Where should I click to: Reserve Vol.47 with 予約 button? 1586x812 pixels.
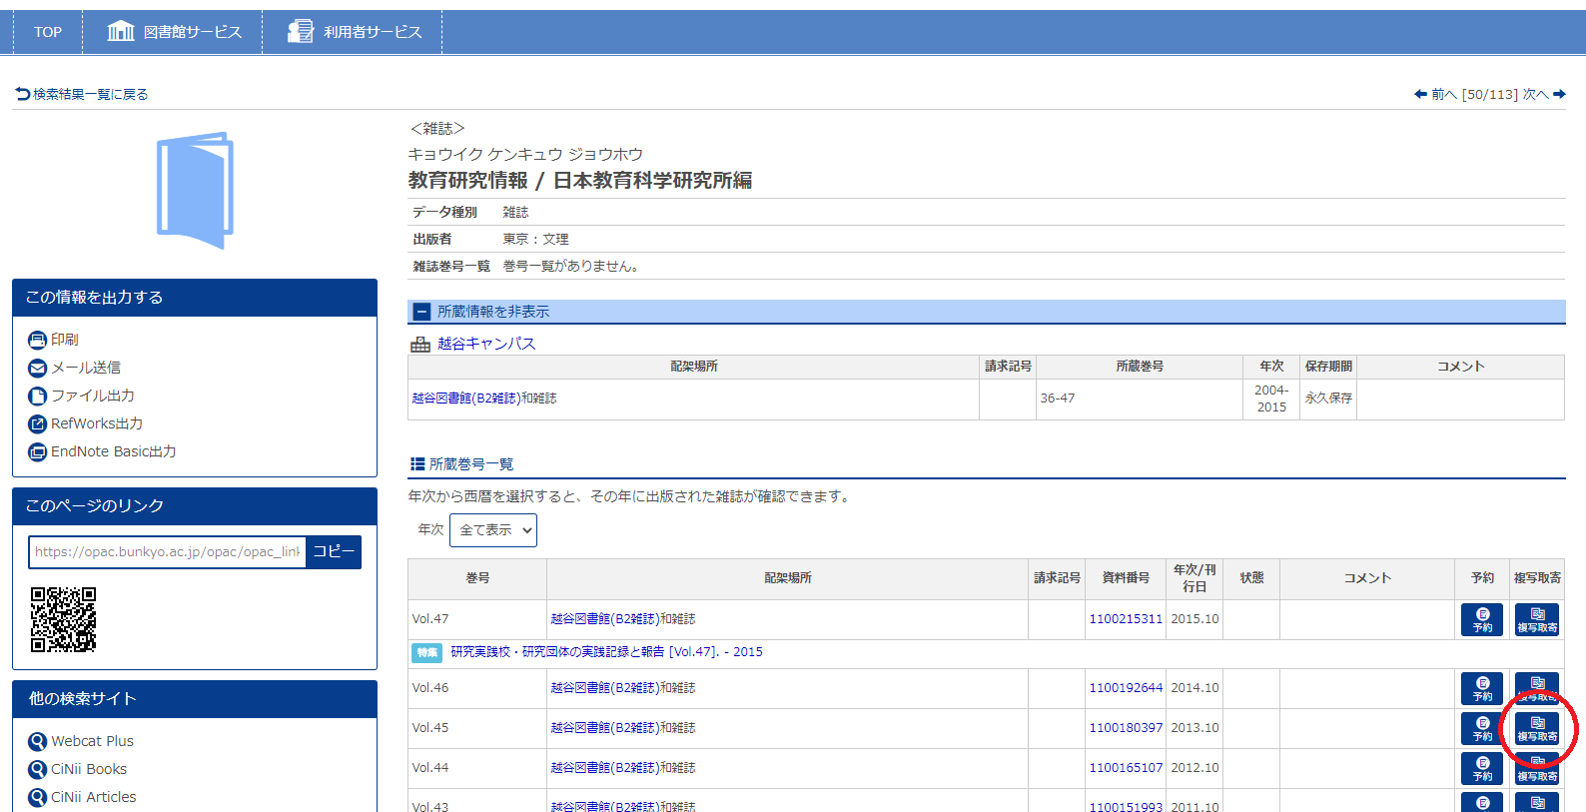click(1482, 620)
